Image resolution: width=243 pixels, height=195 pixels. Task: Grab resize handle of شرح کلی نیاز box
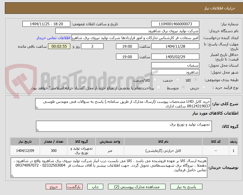click(x=37, y=107)
